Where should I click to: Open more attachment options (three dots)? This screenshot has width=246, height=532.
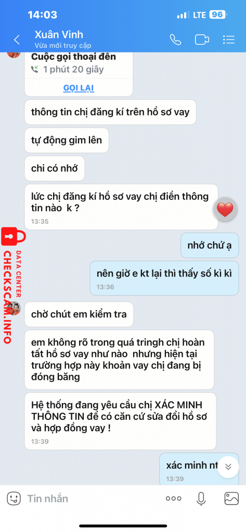click(174, 498)
